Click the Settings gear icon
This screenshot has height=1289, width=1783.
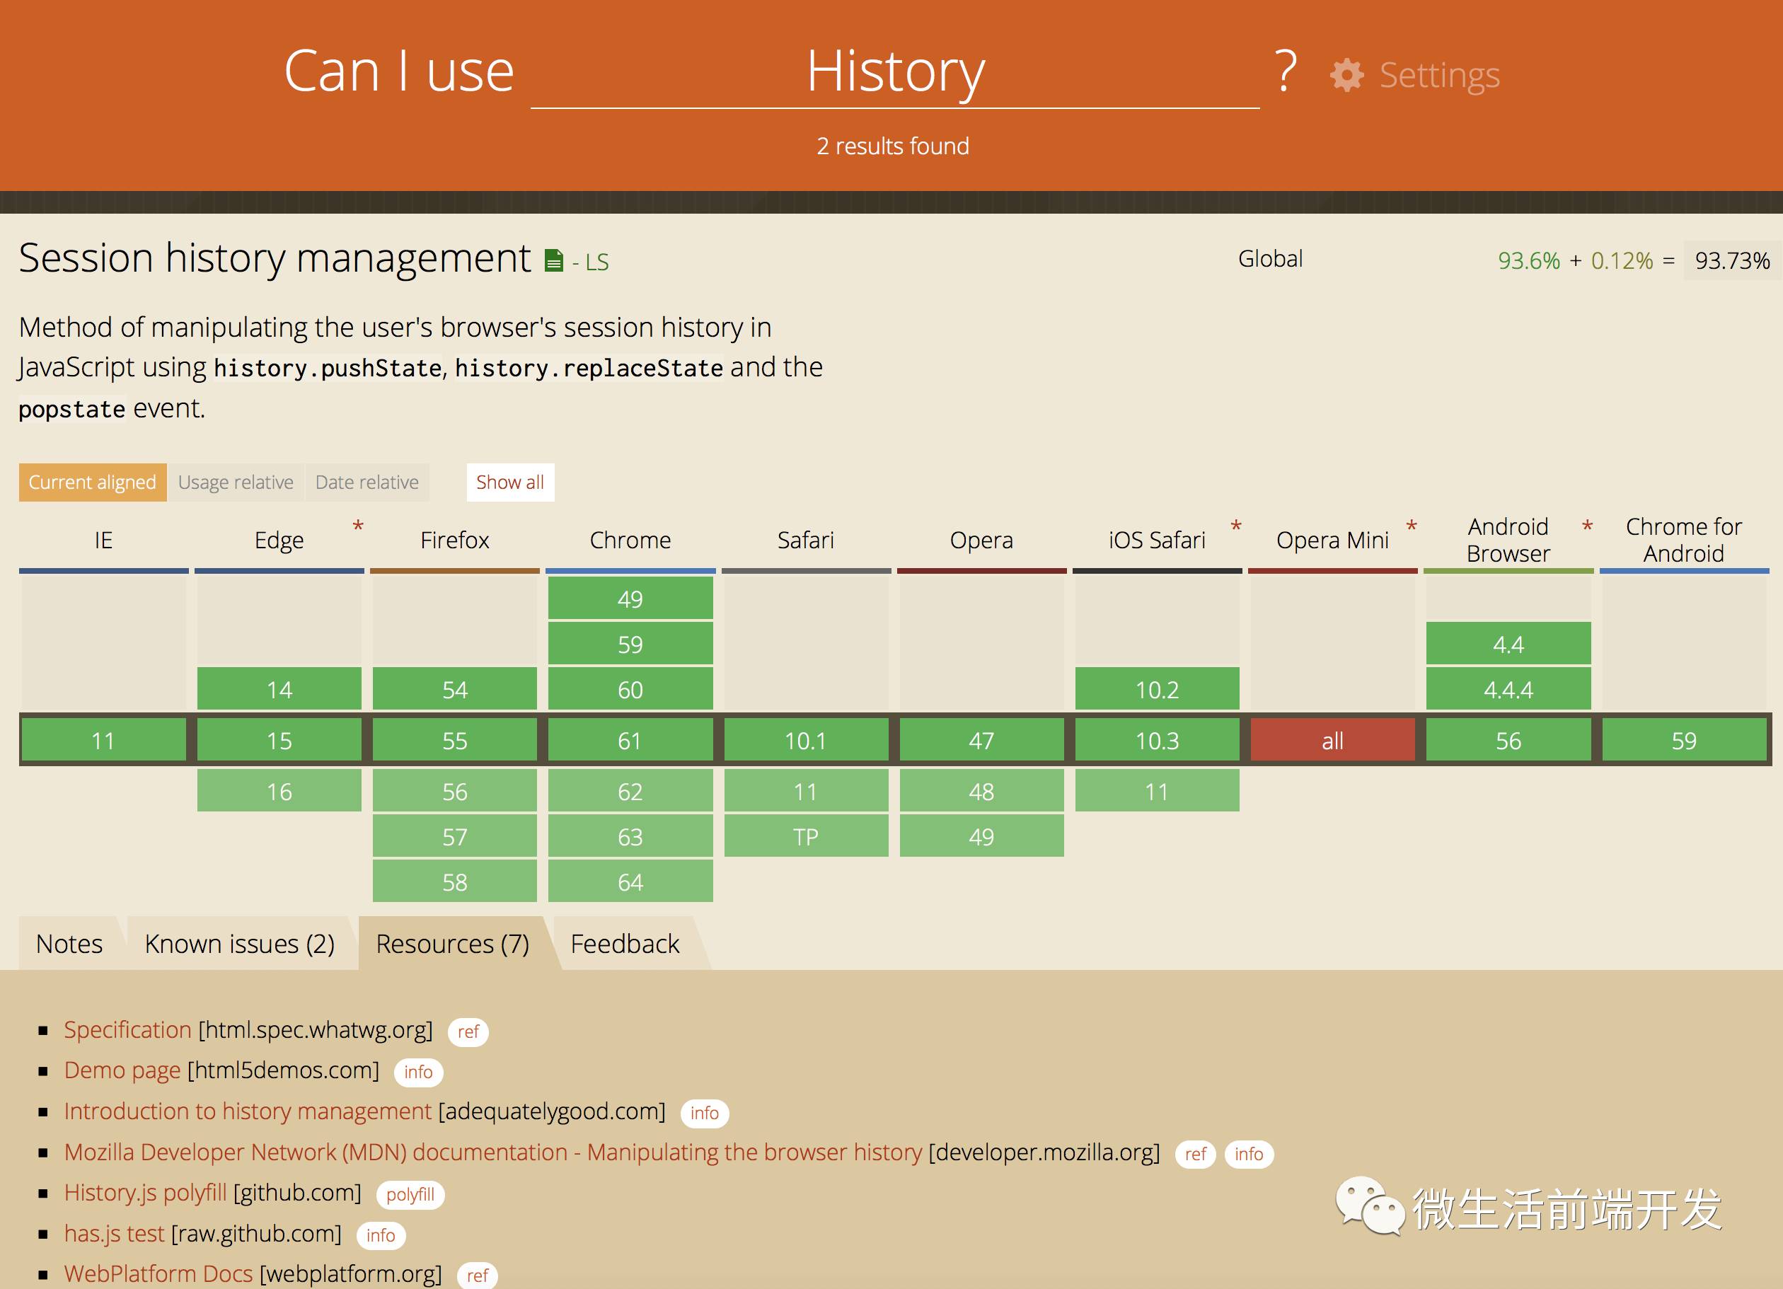(x=1346, y=76)
